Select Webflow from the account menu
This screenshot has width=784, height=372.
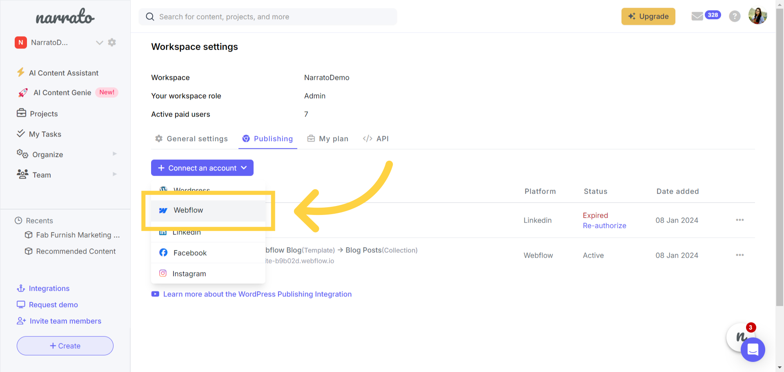(x=208, y=210)
